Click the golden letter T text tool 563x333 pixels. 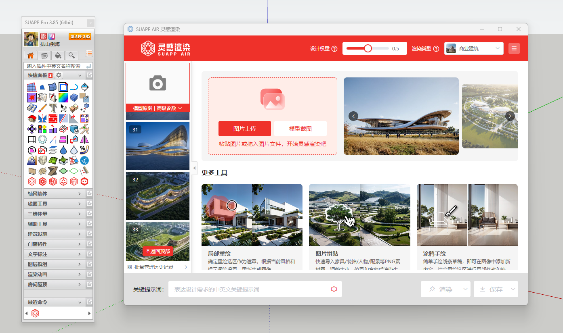(x=53, y=108)
